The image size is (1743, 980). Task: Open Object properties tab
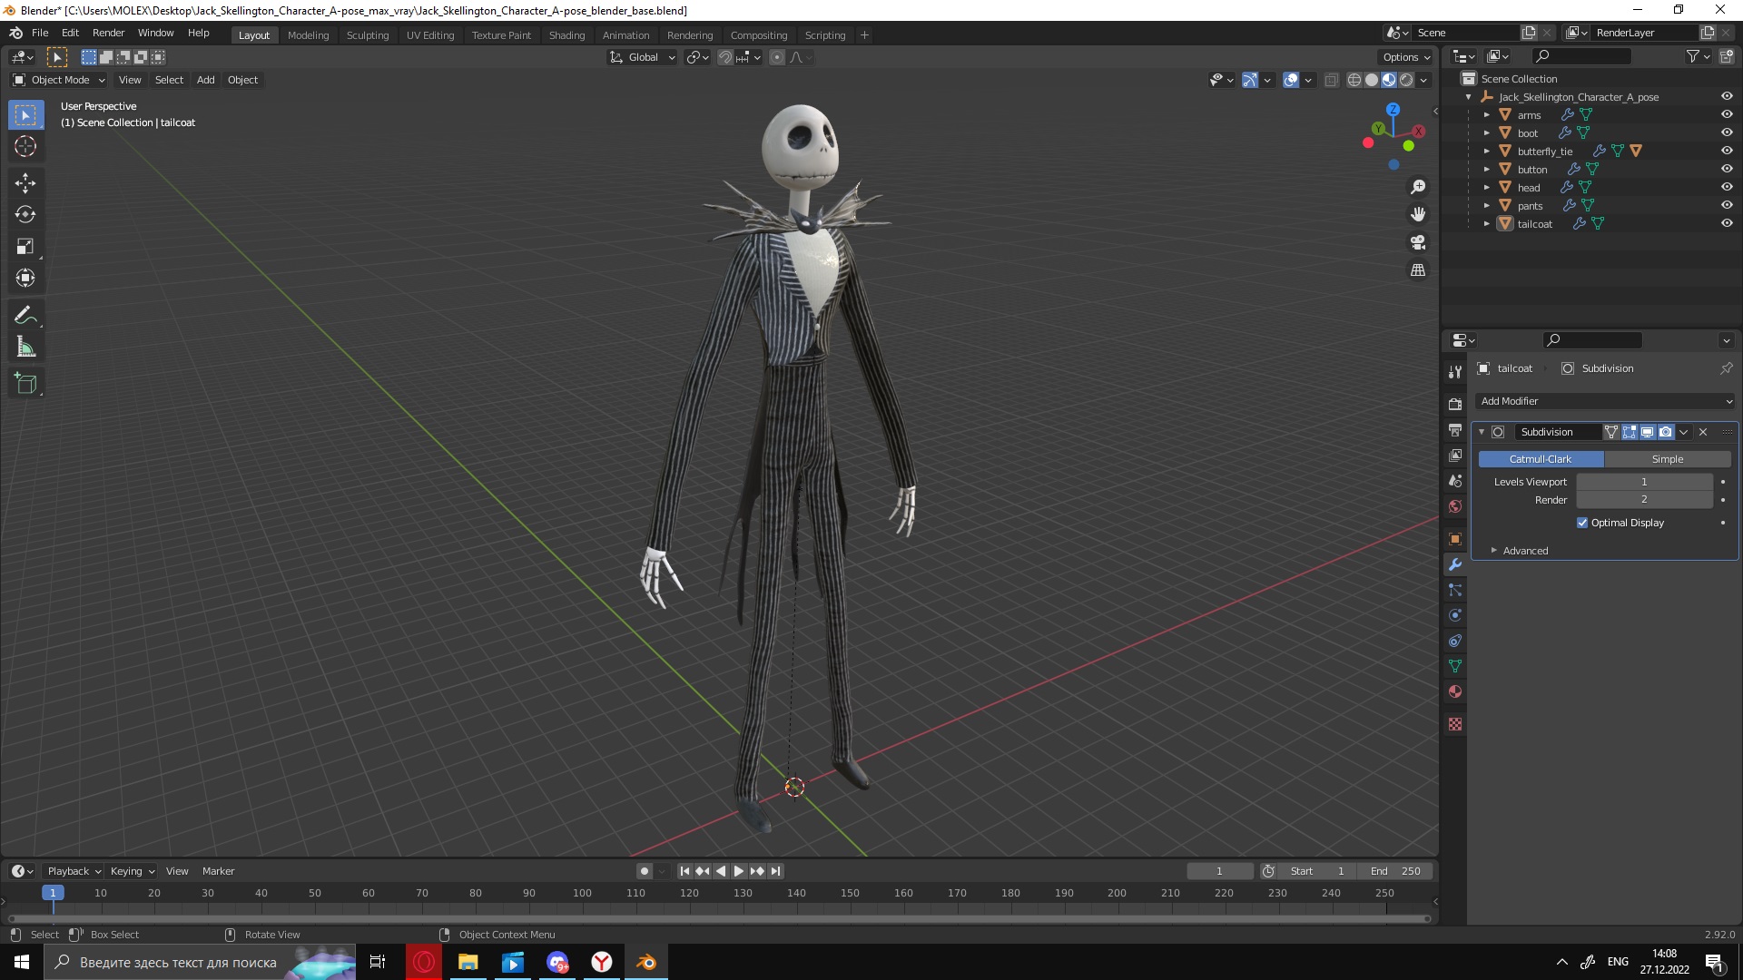(x=1455, y=538)
